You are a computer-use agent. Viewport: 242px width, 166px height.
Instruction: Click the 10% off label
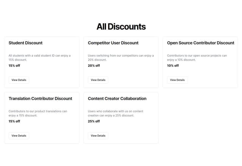coord(173,65)
